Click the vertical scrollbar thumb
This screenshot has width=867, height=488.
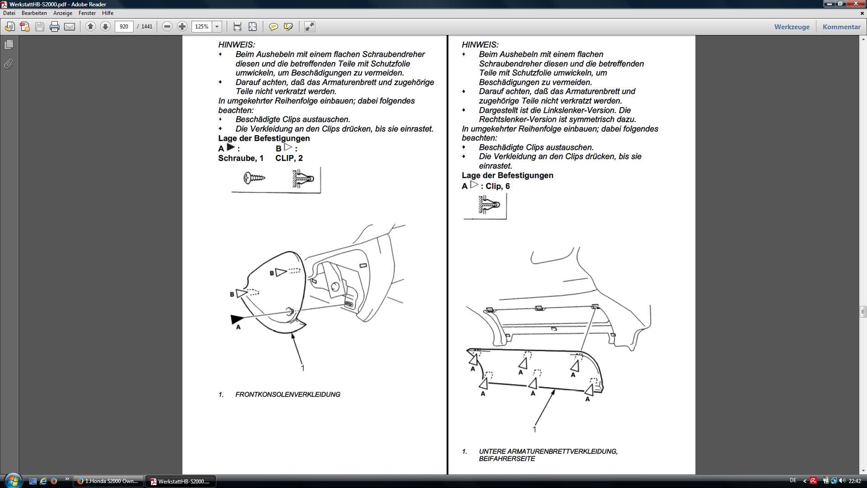(863, 312)
